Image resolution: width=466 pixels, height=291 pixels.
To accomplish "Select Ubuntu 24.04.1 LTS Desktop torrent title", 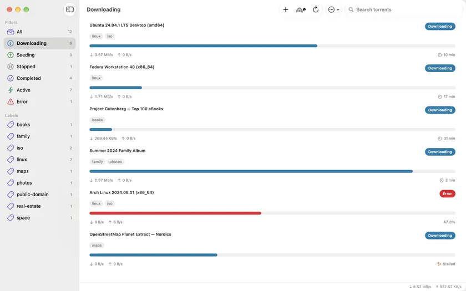I will (127, 25).
